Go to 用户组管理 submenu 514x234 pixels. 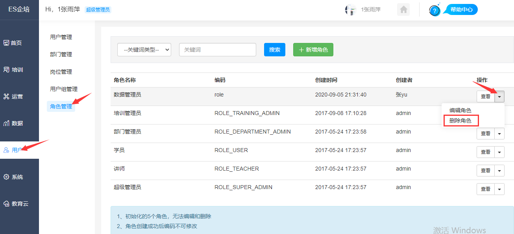point(64,89)
